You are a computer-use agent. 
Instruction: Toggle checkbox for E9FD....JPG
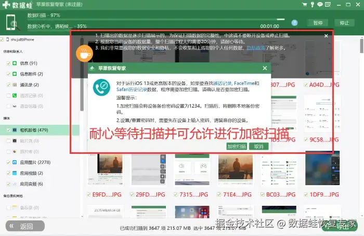coord(88,194)
